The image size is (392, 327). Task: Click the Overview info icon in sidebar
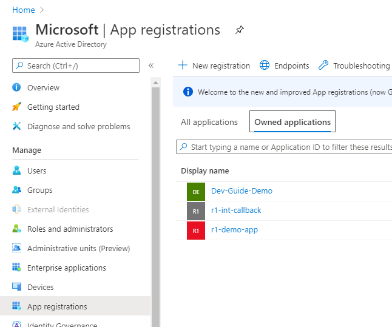[16, 87]
